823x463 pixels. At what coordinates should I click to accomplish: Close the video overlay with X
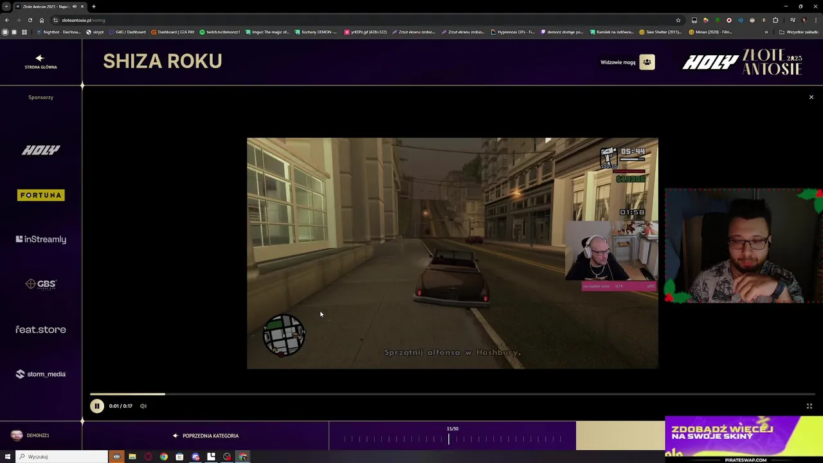[x=811, y=97]
